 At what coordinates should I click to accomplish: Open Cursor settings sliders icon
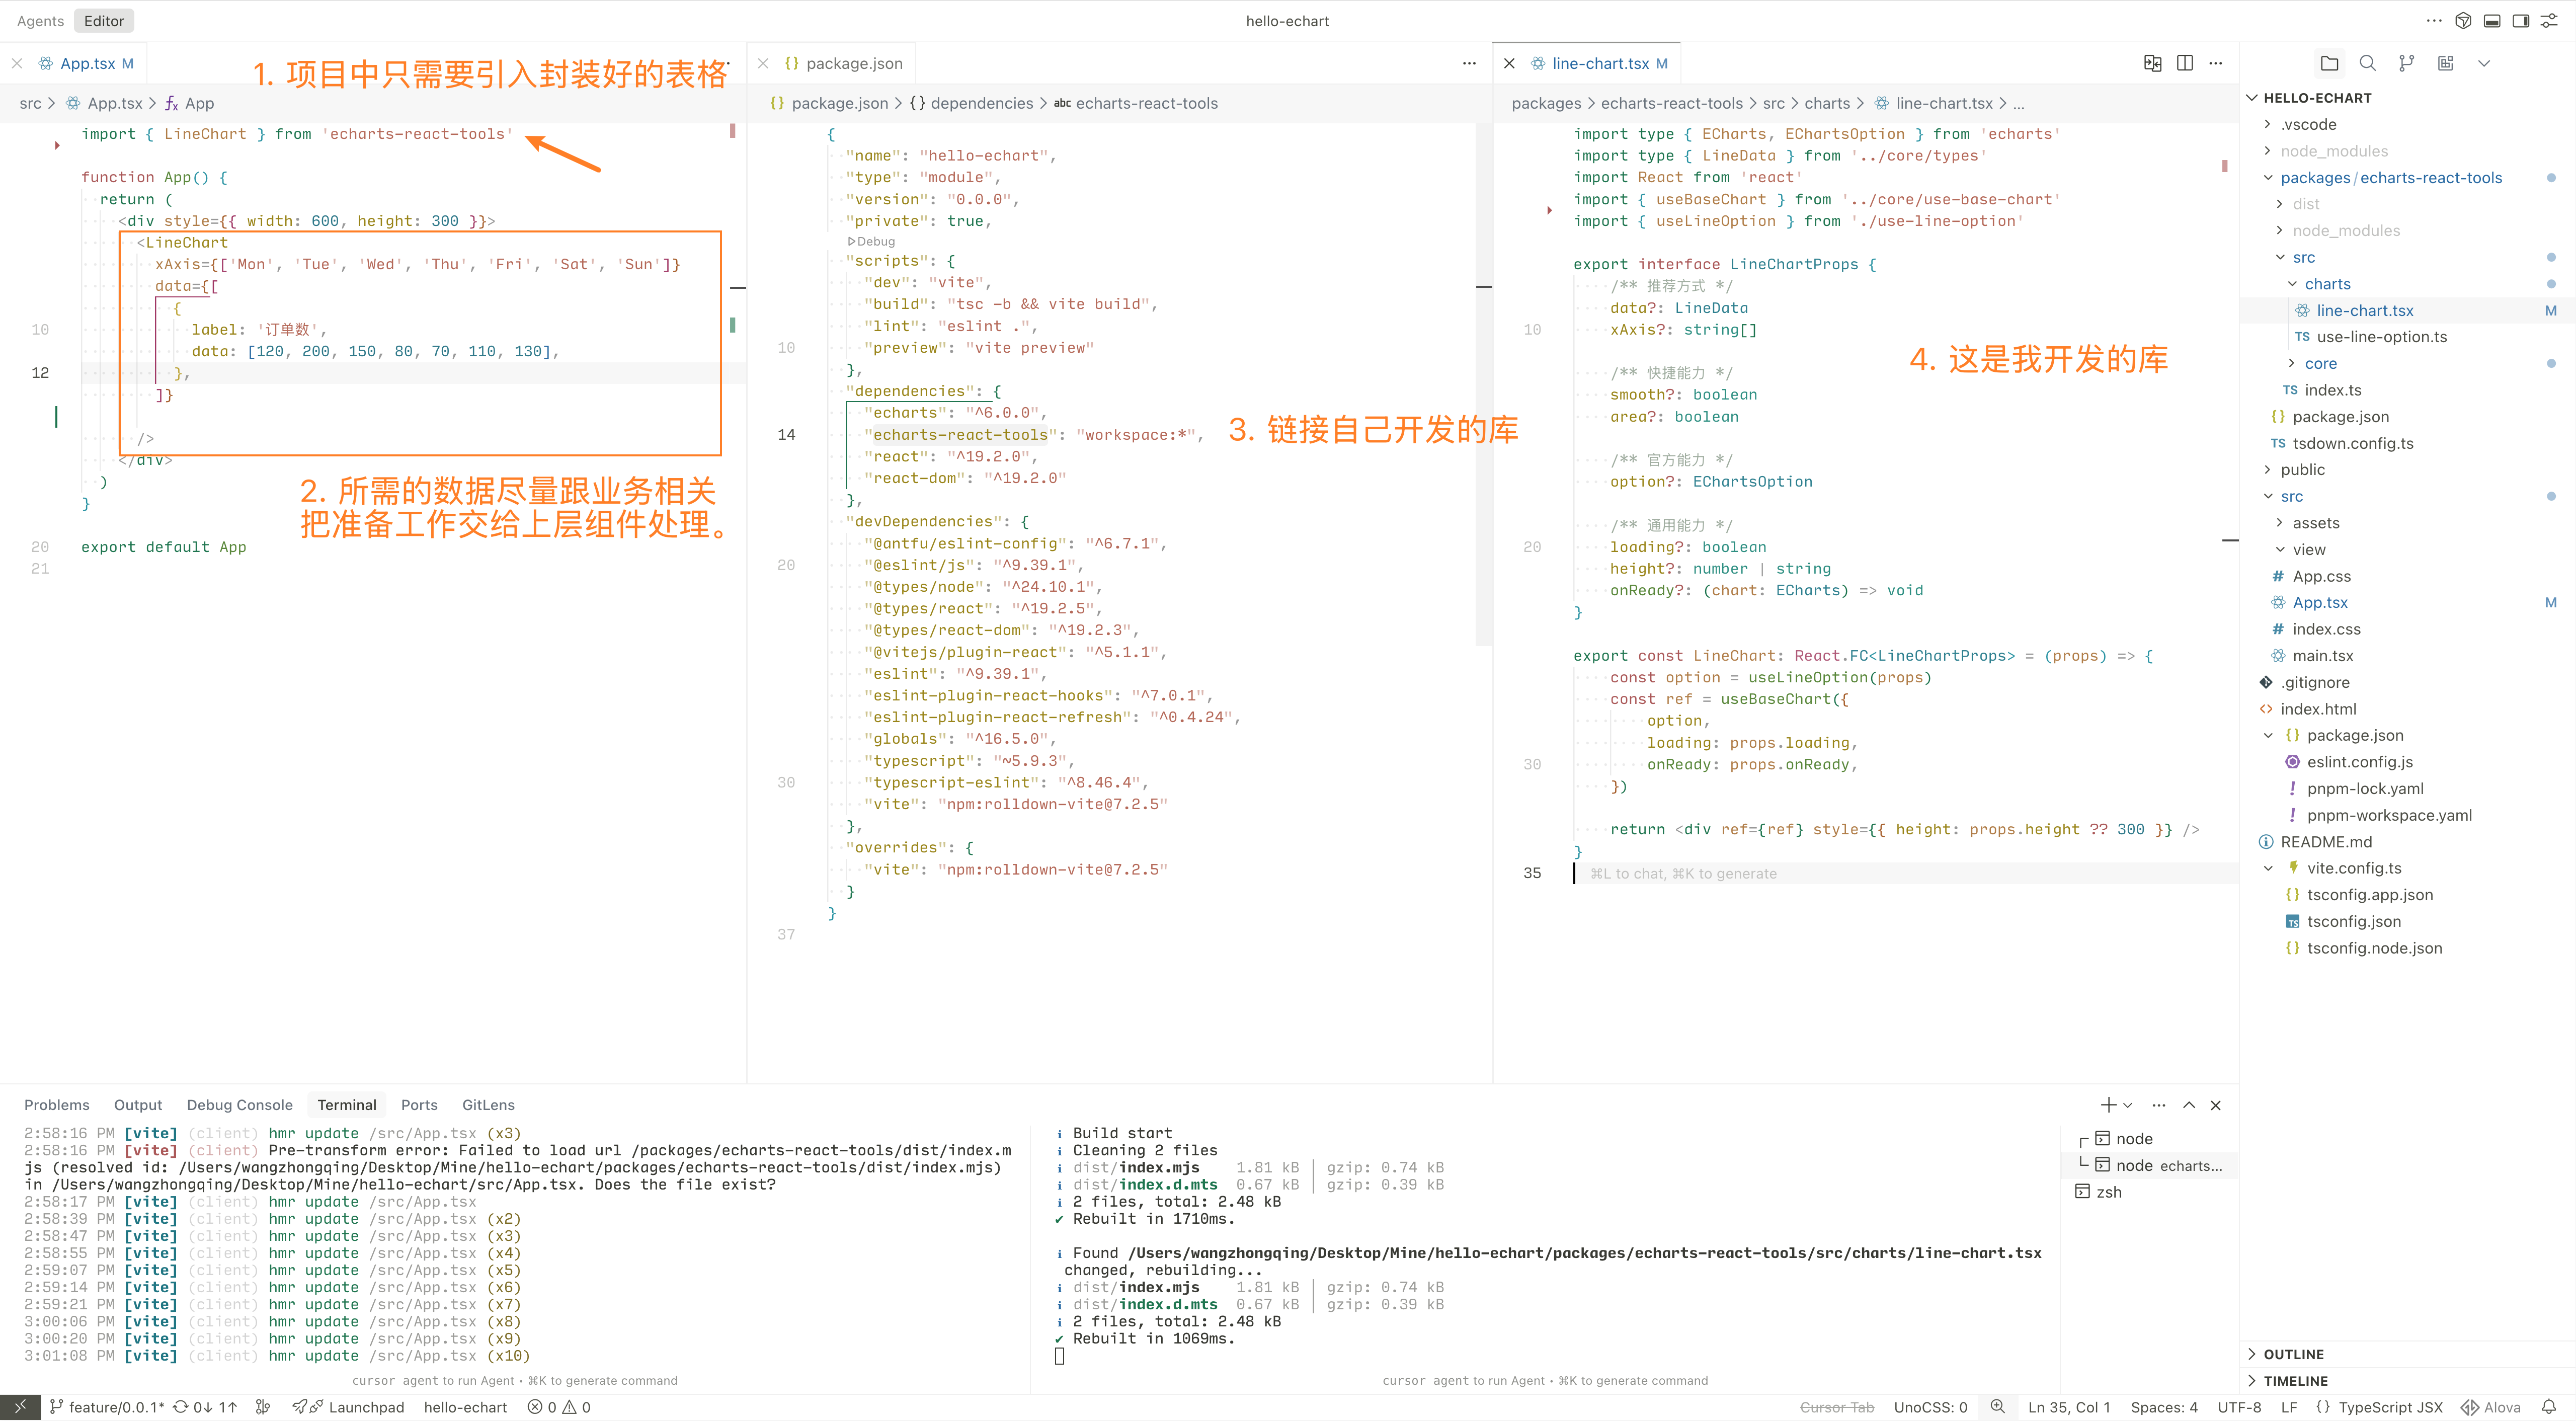click(2550, 21)
